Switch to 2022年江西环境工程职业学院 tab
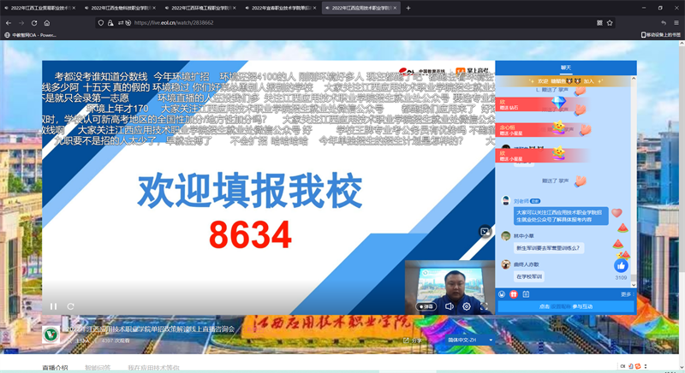 tap(199, 8)
